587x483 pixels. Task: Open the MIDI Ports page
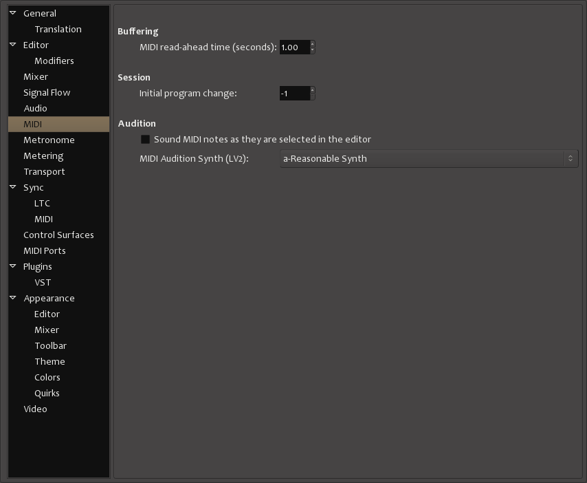[x=44, y=250]
